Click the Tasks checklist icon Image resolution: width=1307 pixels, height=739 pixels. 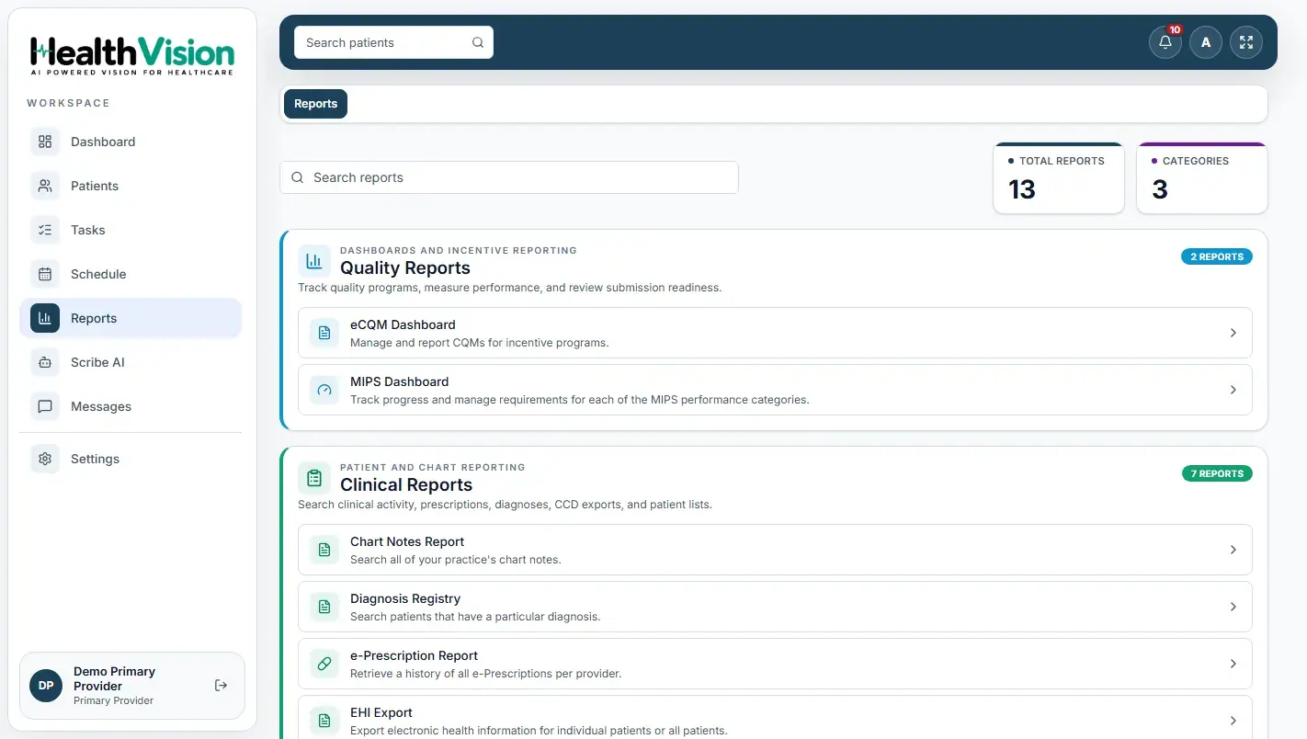click(x=45, y=230)
